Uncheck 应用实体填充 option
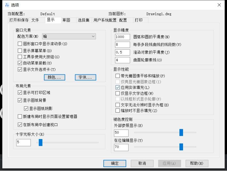The height and width of the screenshot is (171, 227). tap(117, 87)
